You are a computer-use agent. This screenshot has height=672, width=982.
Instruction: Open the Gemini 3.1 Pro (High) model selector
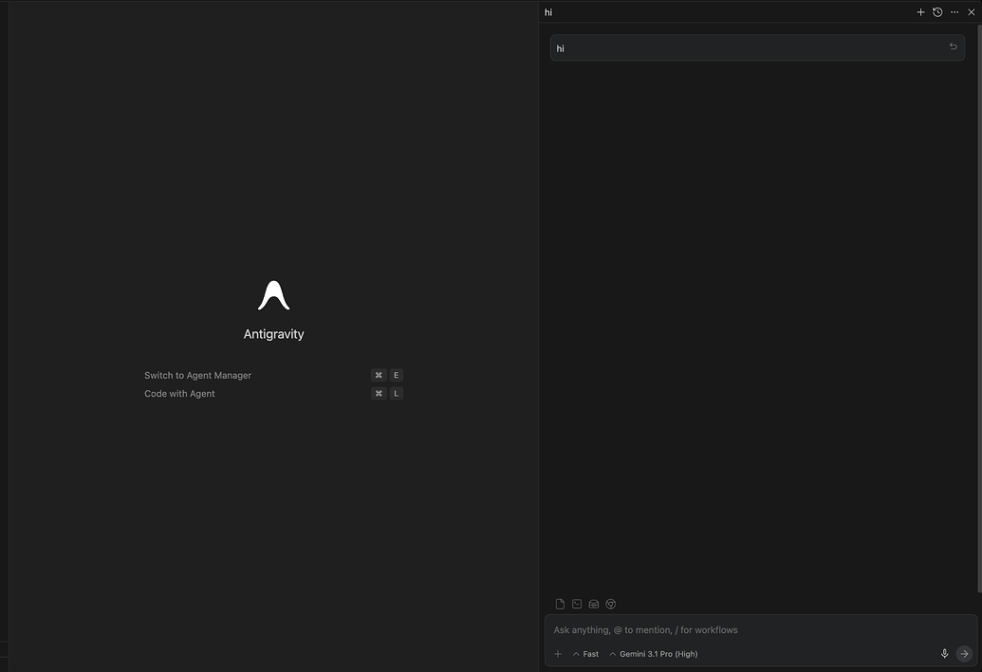[653, 654]
